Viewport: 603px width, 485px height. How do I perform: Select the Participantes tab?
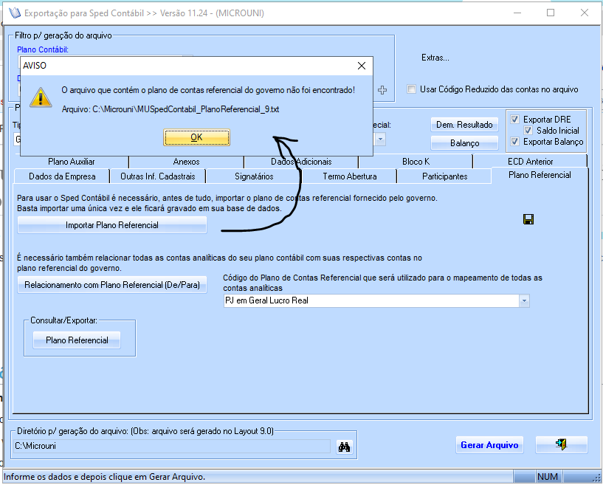click(444, 176)
